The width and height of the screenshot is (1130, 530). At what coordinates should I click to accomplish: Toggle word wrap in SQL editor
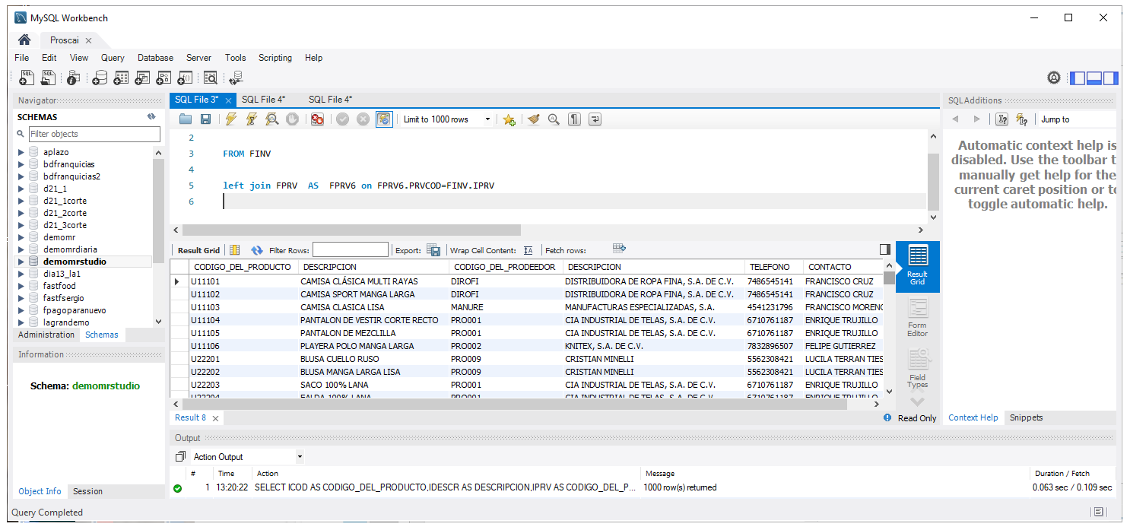click(595, 119)
